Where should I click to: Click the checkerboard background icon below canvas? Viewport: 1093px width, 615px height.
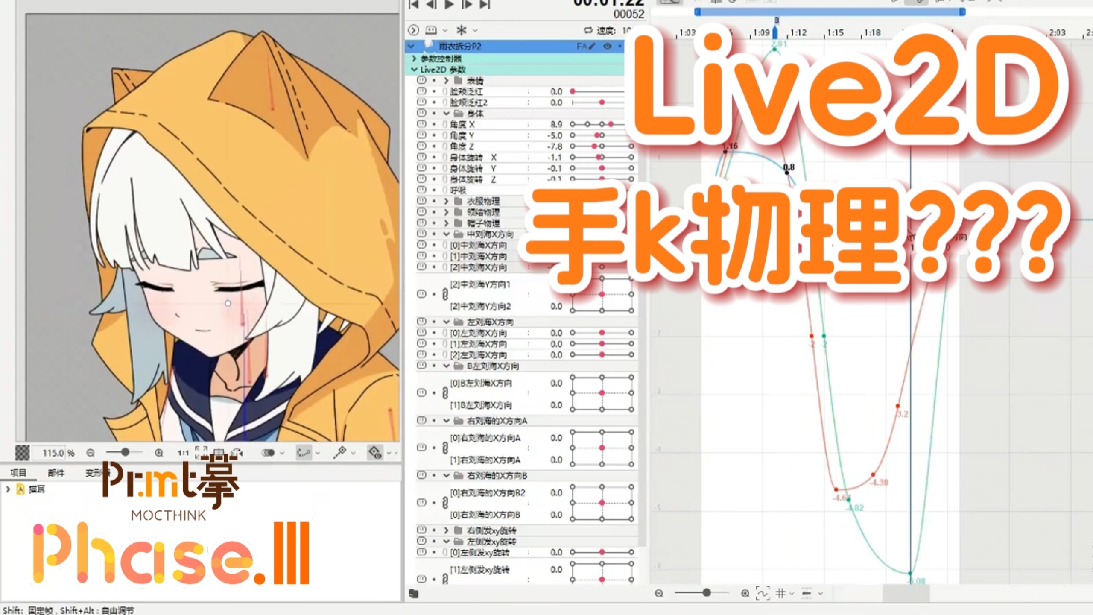coord(22,453)
